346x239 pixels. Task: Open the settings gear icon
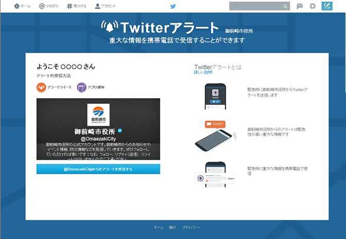pyautogui.click(x=313, y=6)
